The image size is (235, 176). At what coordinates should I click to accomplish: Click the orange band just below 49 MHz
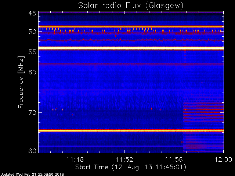coord(131,27)
